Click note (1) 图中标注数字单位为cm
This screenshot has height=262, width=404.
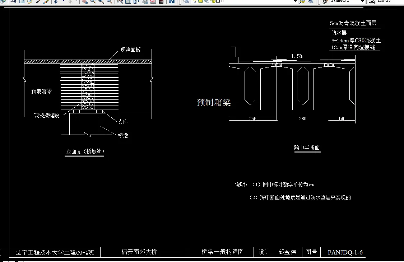tap(283, 185)
